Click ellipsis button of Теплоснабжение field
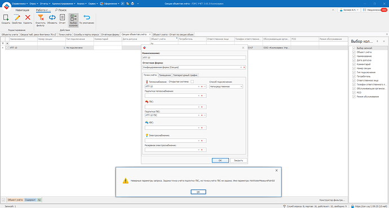The image size is (389, 208). click(205, 87)
